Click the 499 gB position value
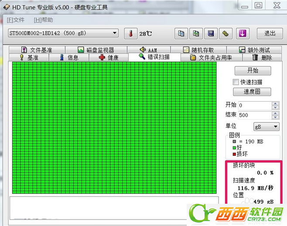 tap(263, 202)
